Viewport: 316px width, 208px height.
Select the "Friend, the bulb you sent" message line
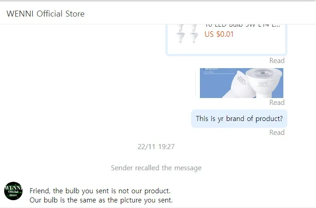(x=100, y=191)
